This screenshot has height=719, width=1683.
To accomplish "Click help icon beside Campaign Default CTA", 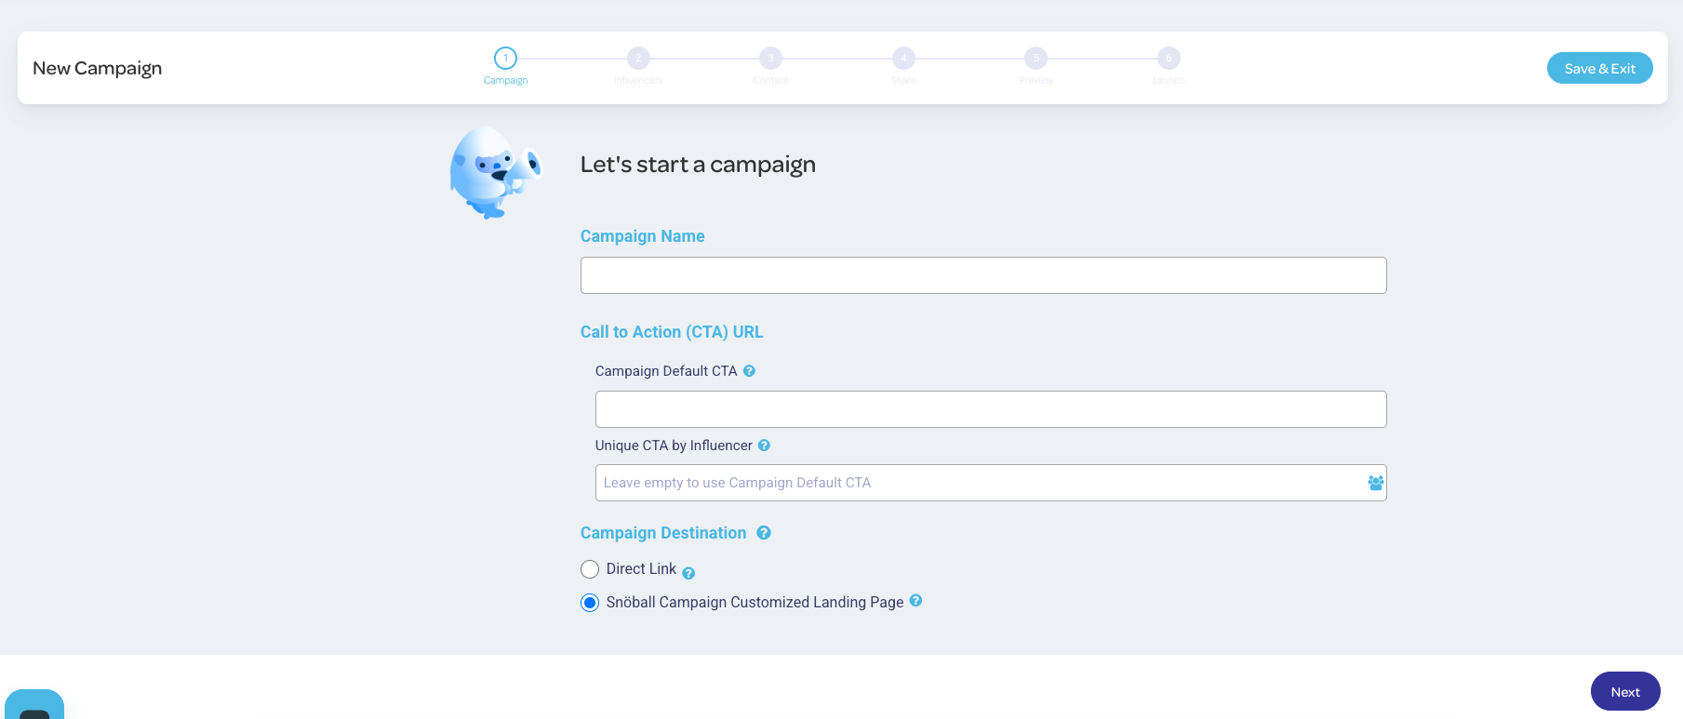I will coord(749,371).
